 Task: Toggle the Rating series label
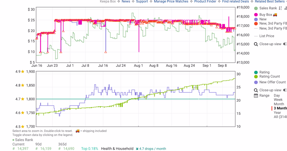tap(264, 72)
